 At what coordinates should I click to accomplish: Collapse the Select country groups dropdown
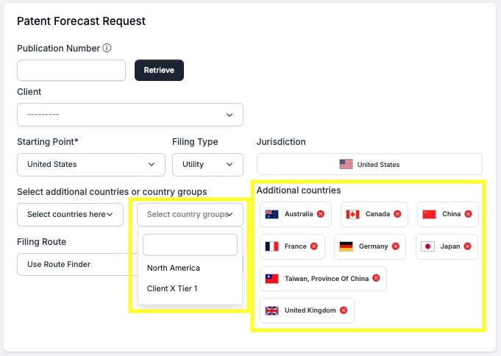point(190,215)
